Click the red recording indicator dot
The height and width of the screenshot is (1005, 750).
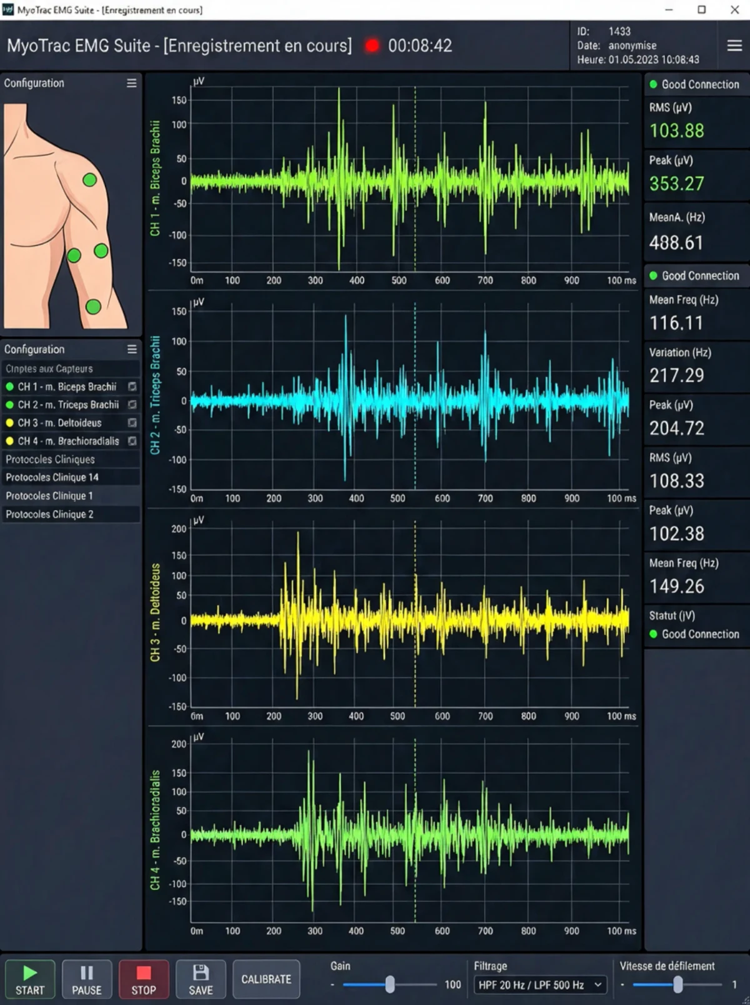tap(372, 46)
